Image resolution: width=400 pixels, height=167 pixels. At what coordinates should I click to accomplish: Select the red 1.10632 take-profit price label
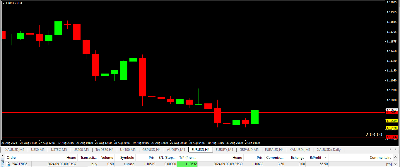tap(391, 113)
